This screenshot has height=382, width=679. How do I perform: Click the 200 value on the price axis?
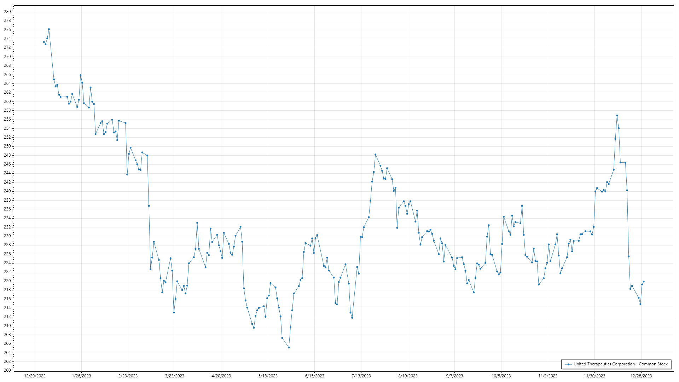pyautogui.click(x=7, y=370)
